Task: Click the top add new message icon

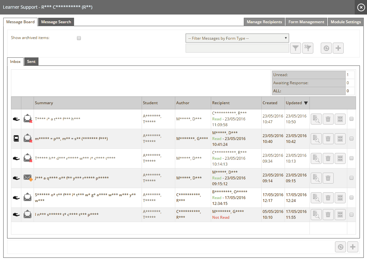Action: [338, 48]
